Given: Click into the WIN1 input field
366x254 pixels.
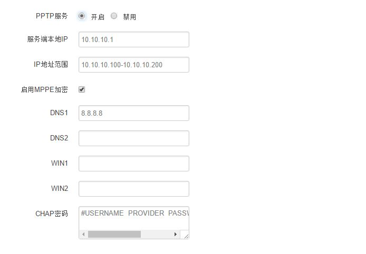Looking at the screenshot, I should coord(133,164).
